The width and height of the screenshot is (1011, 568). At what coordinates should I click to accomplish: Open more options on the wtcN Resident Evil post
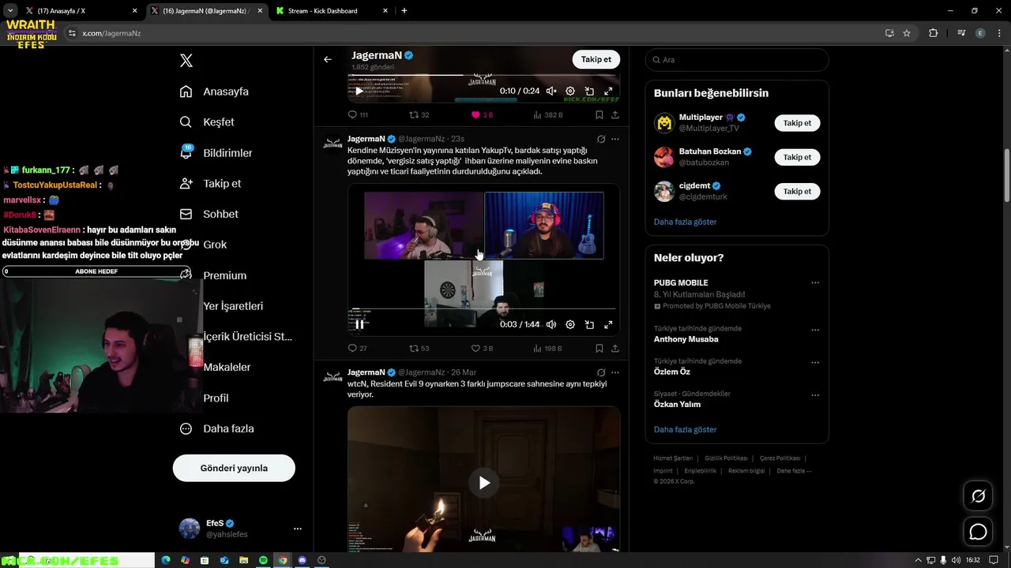pyautogui.click(x=615, y=372)
